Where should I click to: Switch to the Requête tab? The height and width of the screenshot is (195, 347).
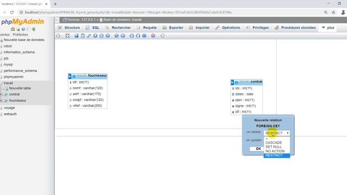point(146,28)
